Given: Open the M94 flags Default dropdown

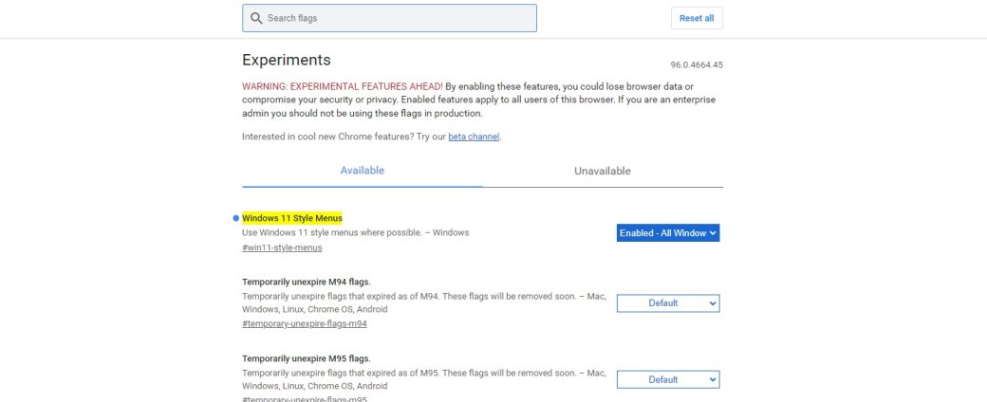Looking at the screenshot, I should coord(668,303).
